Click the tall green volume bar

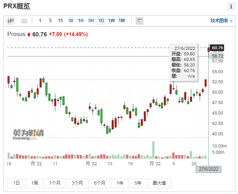click(x=153, y=150)
